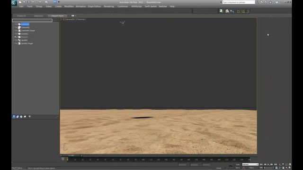
Task: Click the star Favorites icon in title bar
Action: (270, 2)
